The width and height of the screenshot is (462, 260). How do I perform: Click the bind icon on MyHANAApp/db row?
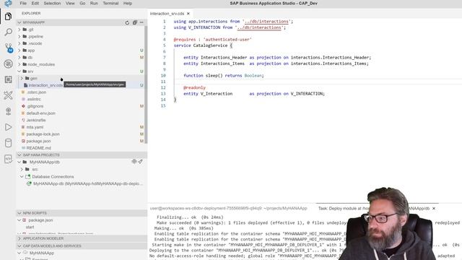coord(134,162)
